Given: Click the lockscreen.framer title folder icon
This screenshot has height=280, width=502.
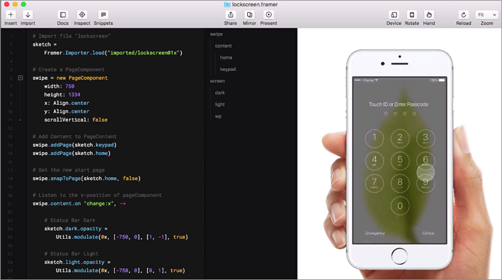Looking at the screenshot, I should pyautogui.click(x=227, y=4).
